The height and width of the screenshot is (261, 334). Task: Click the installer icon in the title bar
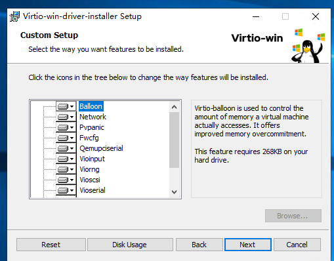pos(15,16)
